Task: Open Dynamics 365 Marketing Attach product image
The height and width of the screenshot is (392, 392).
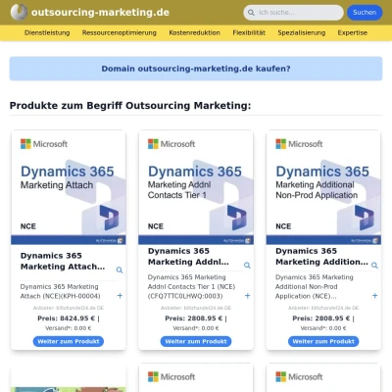Action: point(69,187)
